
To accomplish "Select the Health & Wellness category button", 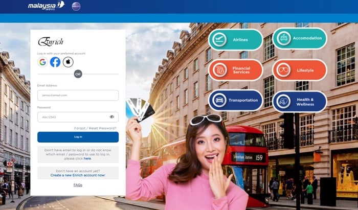I will [x=300, y=102].
